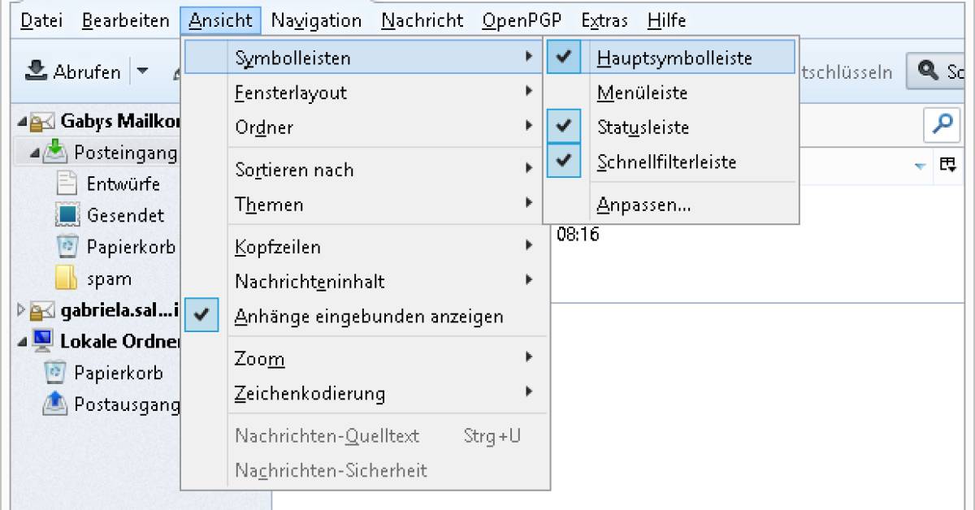The width and height of the screenshot is (975, 510).
Task: Open the OpenPGP menu
Action: 521,20
